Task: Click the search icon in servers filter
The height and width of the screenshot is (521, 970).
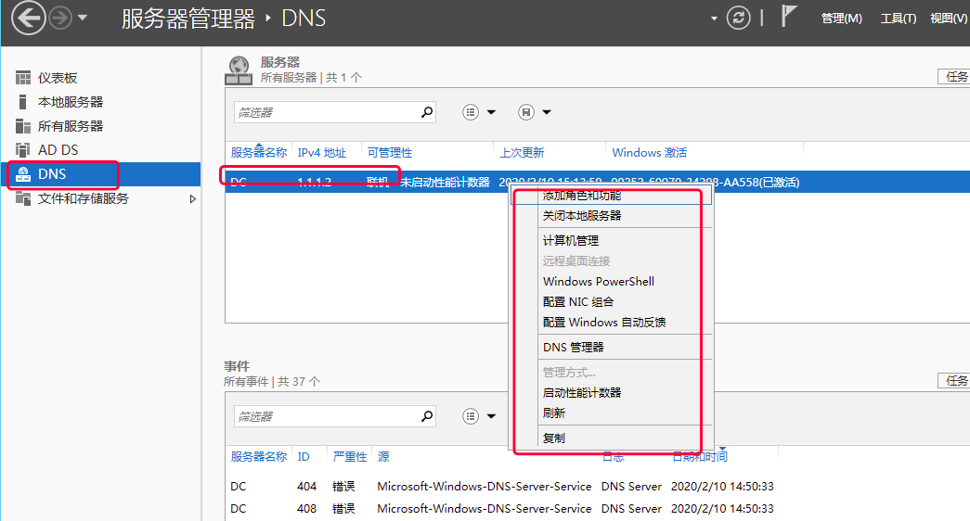Action: click(427, 112)
